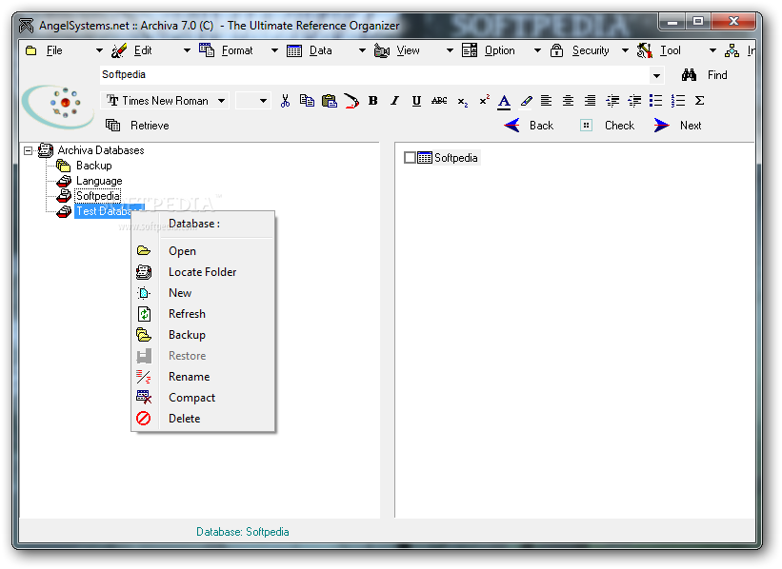Align text right
782x569 pixels.
coord(590,101)
